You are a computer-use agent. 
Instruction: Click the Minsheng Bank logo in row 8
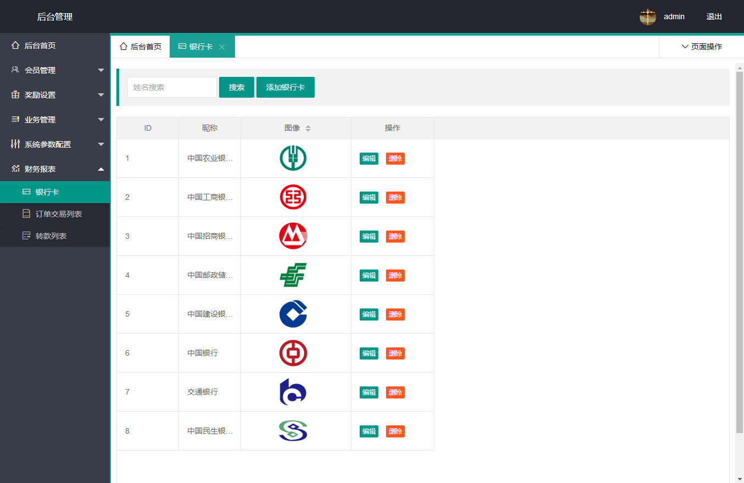tap(293, 431)
